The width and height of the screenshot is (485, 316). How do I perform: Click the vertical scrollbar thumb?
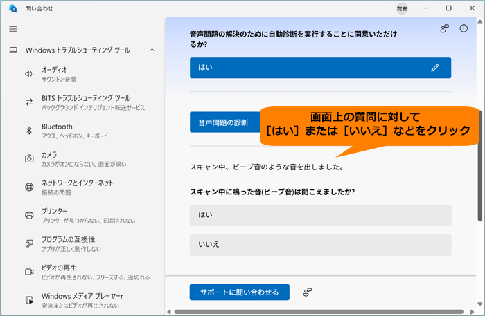[x=479, y=165]
